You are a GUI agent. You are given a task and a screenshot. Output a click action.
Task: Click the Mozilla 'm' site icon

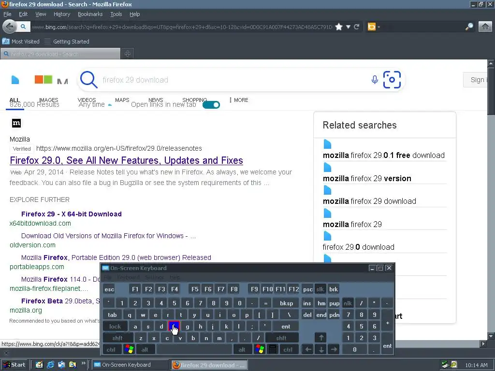(16, 123)
